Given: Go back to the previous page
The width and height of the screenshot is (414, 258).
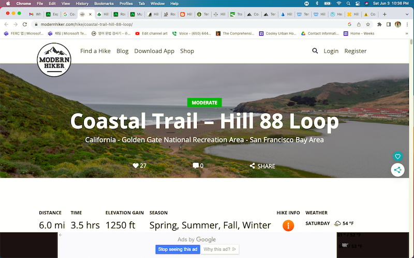Looking at the screenshot, I should [6, 24].
